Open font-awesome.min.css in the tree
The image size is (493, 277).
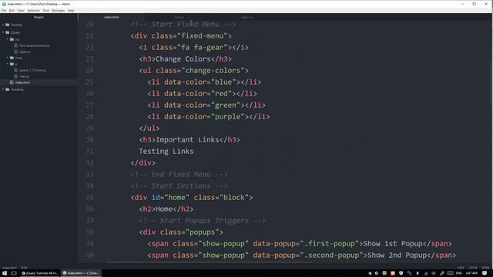(35, 45)
